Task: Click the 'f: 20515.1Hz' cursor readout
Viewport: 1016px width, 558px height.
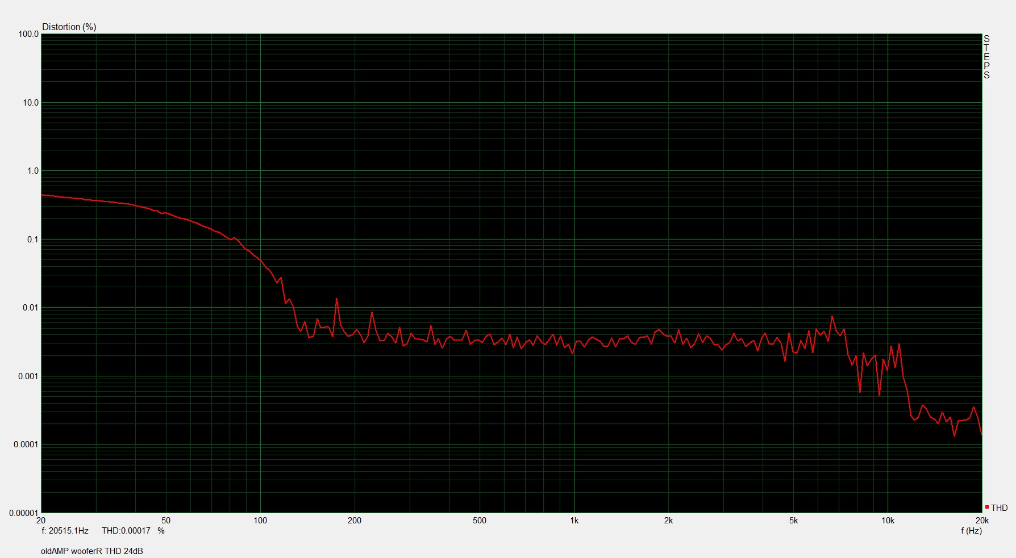Action: (x=65, y=531)
